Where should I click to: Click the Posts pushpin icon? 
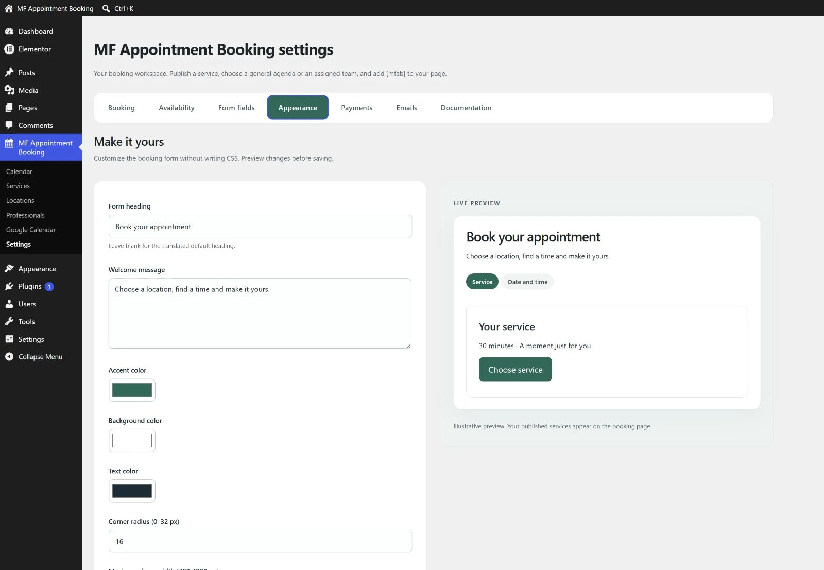[x=9, y=73]
